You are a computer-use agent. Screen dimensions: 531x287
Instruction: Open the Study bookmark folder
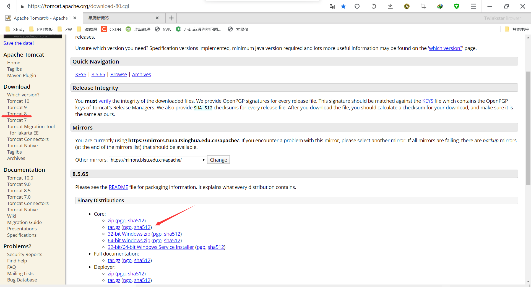click(15, 29)
